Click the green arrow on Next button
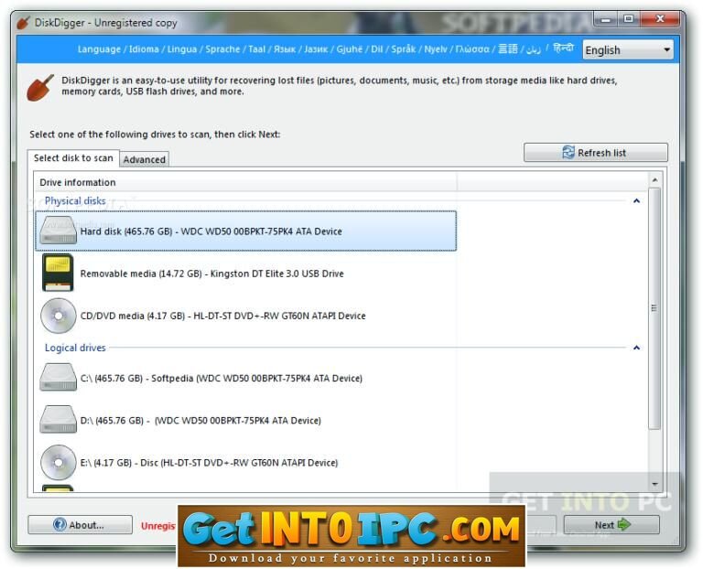Viewport: 703px width, 569px height. point(624,524)
